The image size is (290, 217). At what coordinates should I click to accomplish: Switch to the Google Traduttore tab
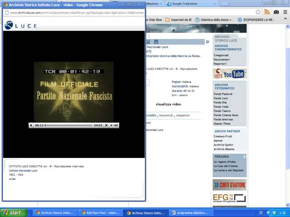tap(184, 4)
